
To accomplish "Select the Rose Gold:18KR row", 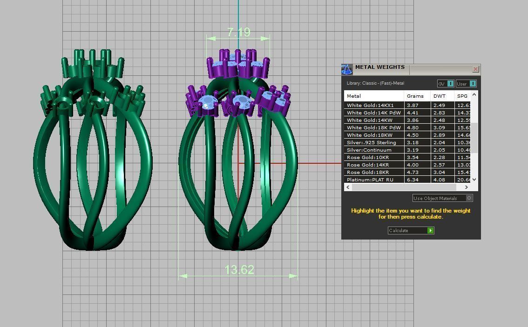I will (407, 172).
